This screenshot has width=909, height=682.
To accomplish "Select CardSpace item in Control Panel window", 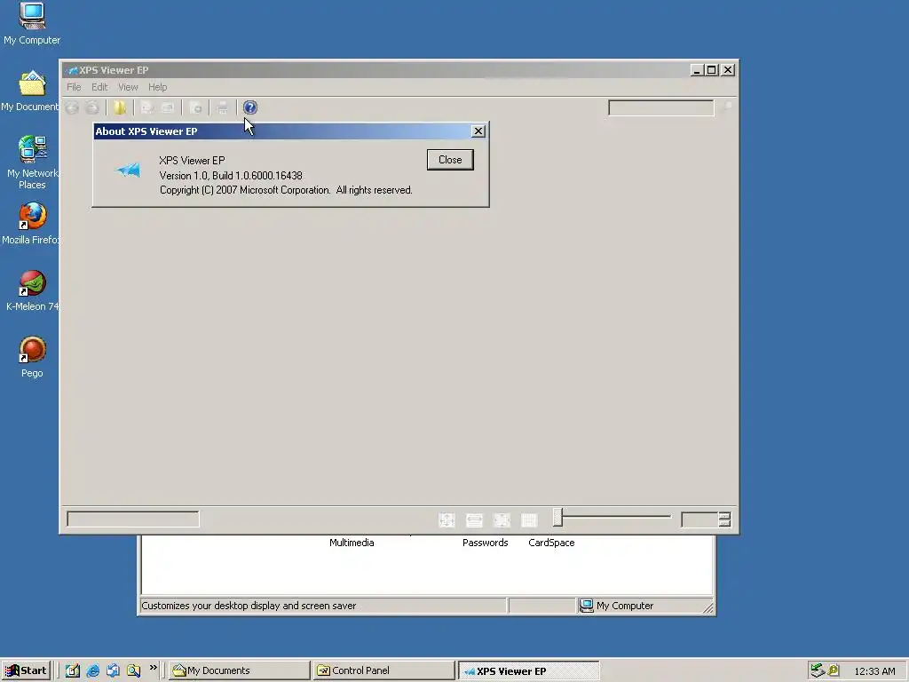I will click(x=551, y=543).
